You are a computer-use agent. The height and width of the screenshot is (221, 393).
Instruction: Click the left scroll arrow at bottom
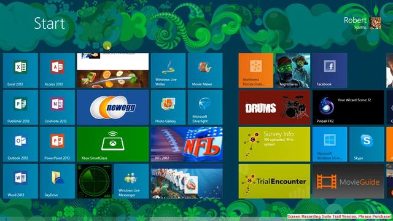click(6, 219)
